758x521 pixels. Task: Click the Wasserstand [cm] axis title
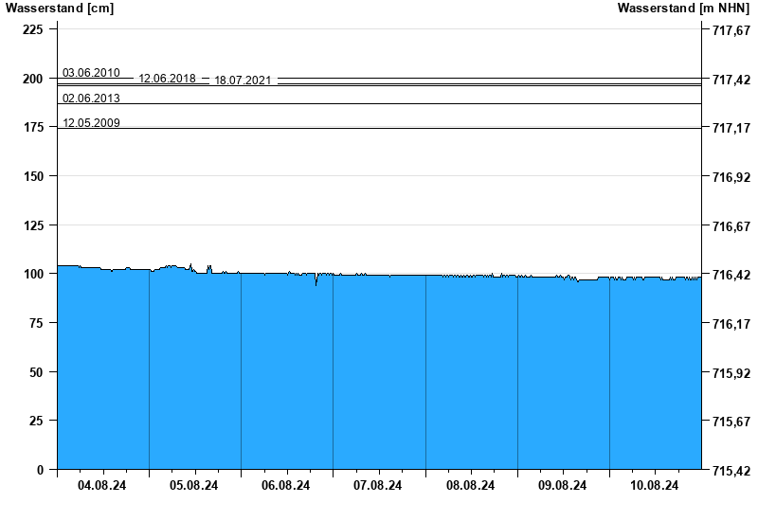60,9
